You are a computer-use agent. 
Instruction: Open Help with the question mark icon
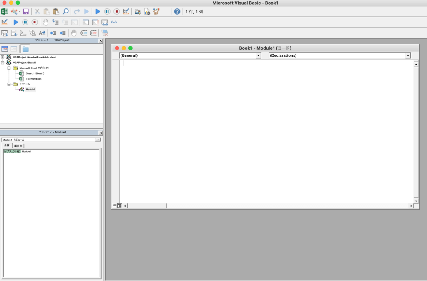pos(177,11)
